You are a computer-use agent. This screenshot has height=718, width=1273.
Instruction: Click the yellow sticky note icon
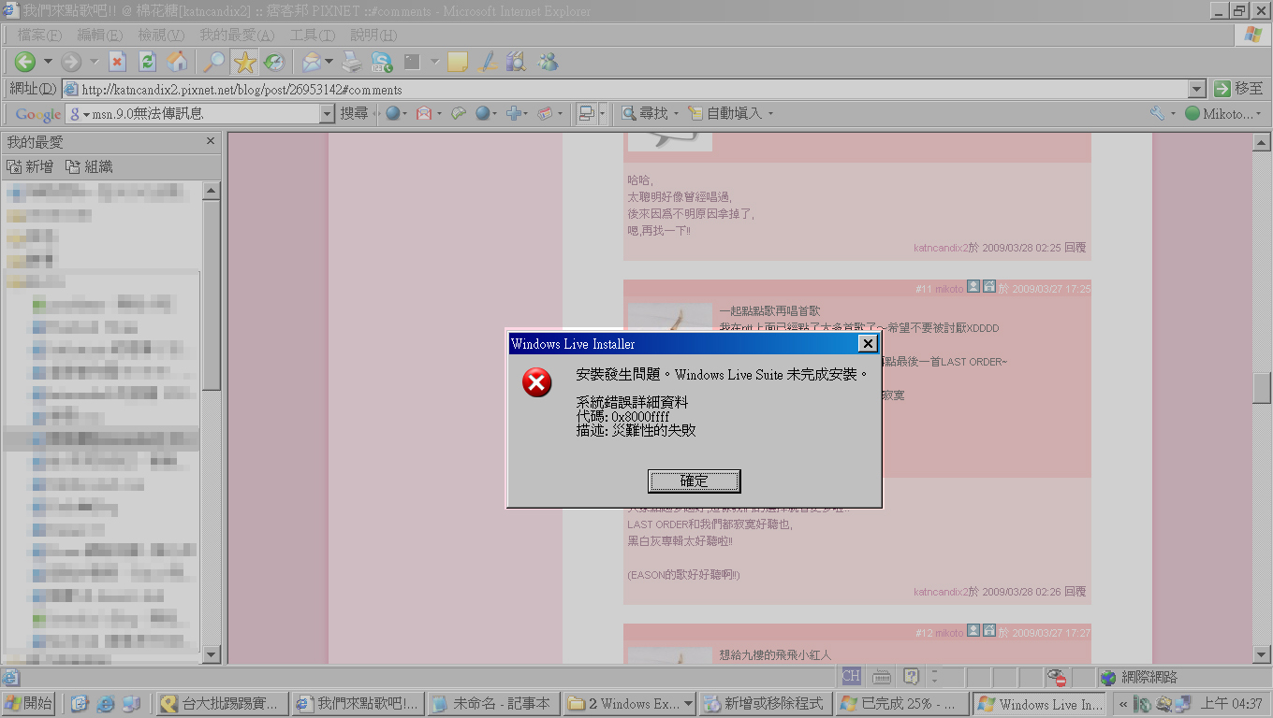point(457,62)
